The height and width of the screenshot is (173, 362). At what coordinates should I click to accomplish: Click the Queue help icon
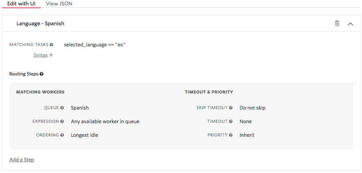click(x=62, y=108)
